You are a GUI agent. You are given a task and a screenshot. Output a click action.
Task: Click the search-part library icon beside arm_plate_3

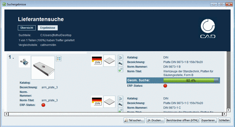[x=24, y=62]
